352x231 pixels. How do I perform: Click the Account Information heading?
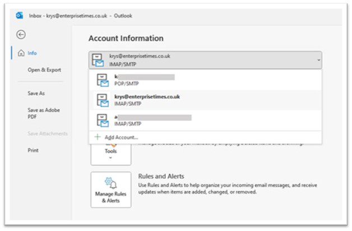(126, 38)
